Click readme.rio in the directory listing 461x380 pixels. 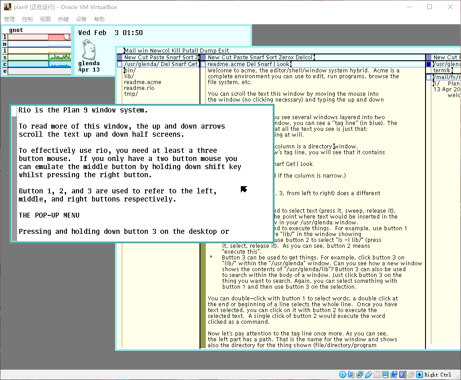point(139,88)
